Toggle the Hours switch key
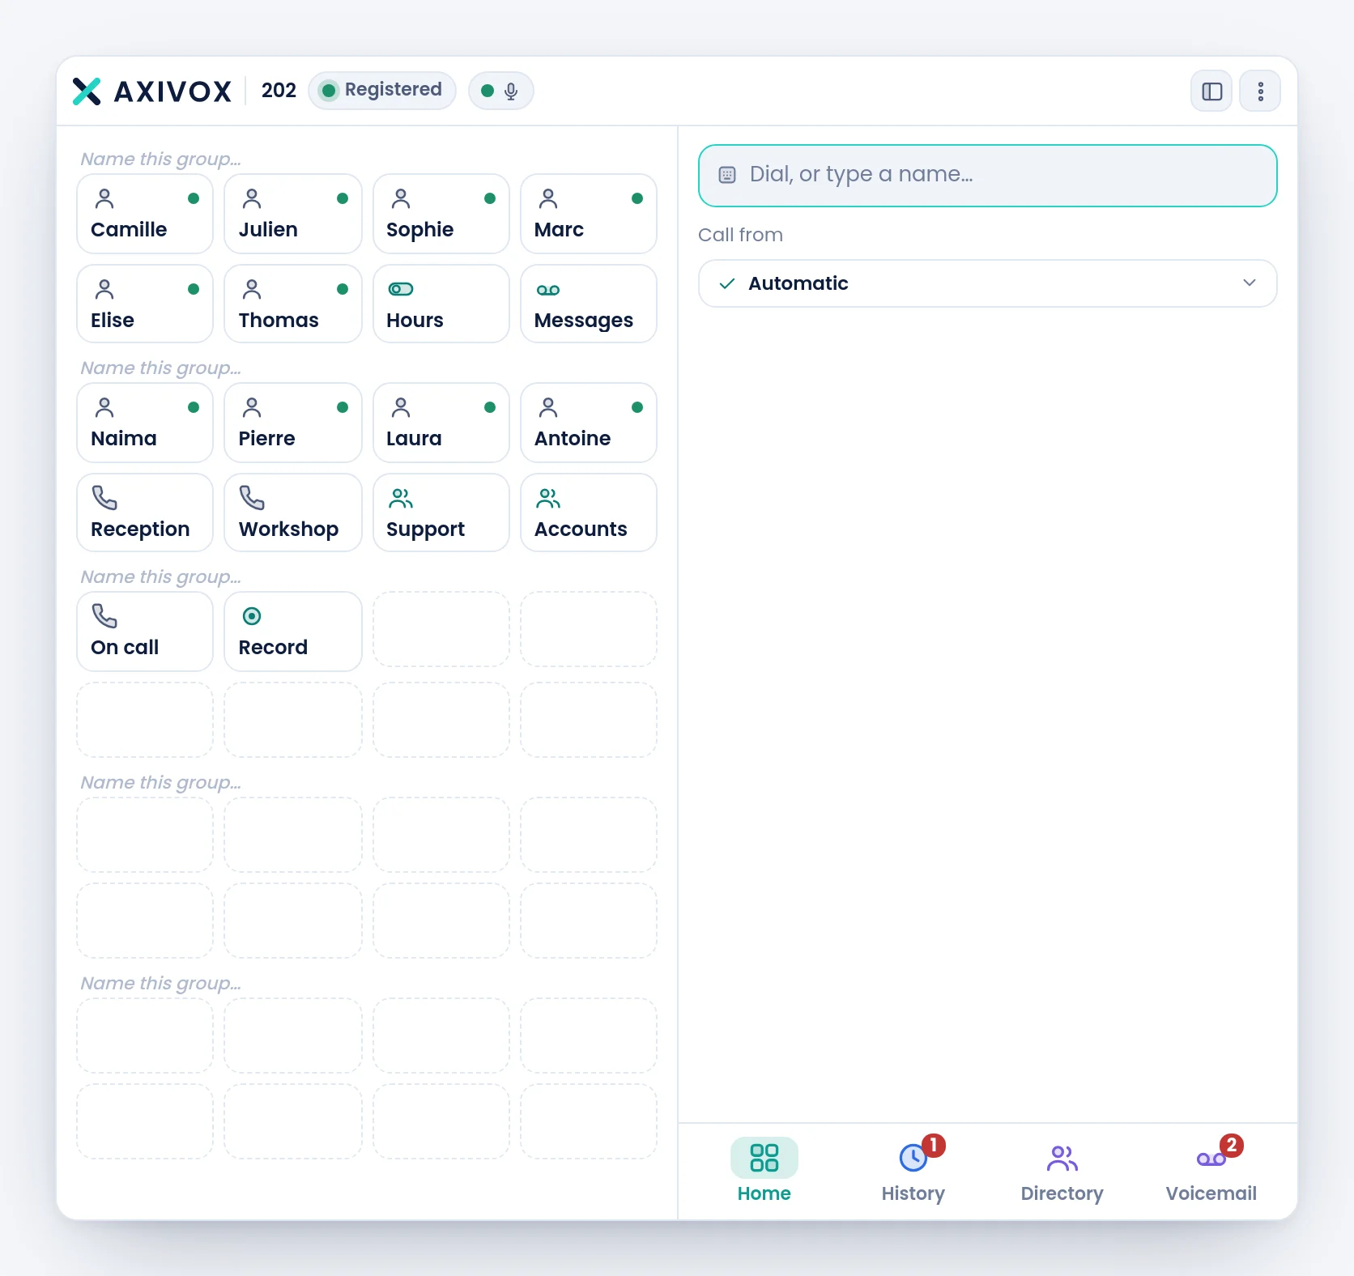Screen dimensions: 1354x1276 point(441,304)
